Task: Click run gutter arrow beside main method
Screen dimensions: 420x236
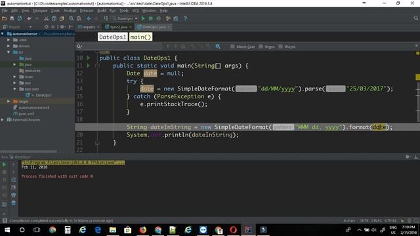Action: (x=88, y=66)
